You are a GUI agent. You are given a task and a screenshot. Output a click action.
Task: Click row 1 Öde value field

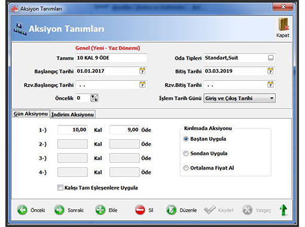124,130
